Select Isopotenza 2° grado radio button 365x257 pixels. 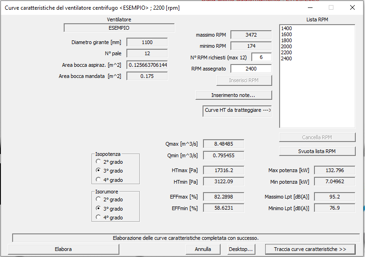click(x=98, y=161)
